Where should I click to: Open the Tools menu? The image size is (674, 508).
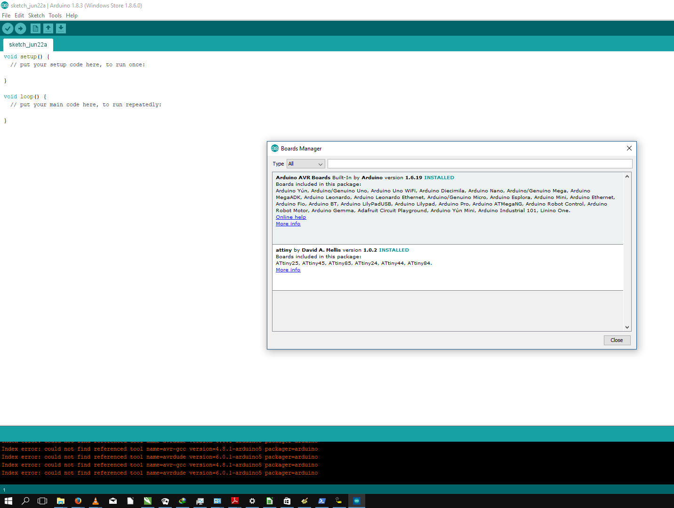tap(55, 16)
